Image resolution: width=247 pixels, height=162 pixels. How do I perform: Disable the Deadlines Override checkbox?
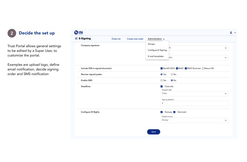(162, 86)
